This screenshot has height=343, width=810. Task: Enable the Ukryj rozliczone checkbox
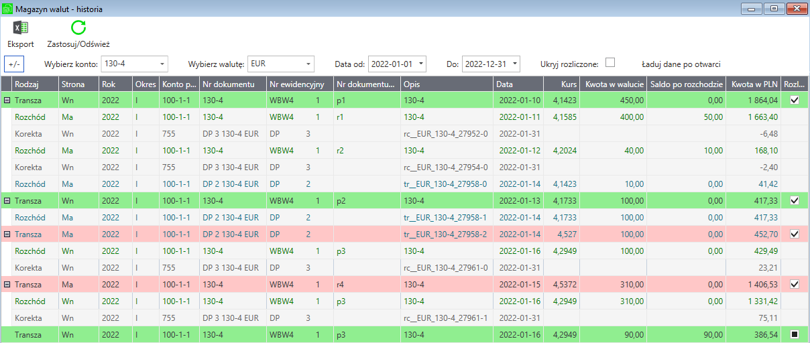610,63
